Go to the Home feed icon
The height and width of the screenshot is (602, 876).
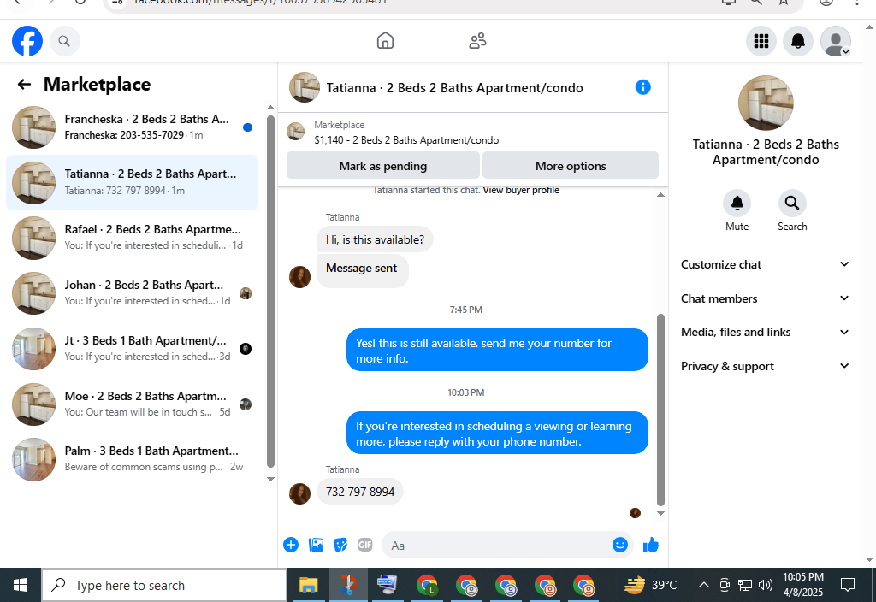(x=385, y=41)
